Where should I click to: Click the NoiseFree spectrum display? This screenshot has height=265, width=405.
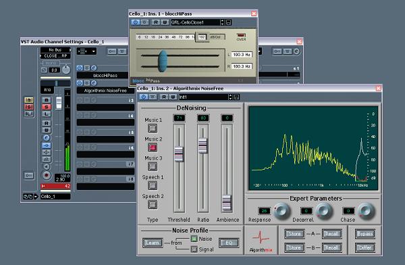click(x=313, y=148)
